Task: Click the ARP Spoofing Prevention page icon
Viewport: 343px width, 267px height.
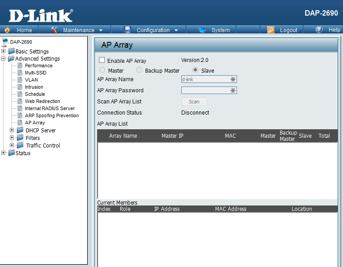Action: pos(20,115)
